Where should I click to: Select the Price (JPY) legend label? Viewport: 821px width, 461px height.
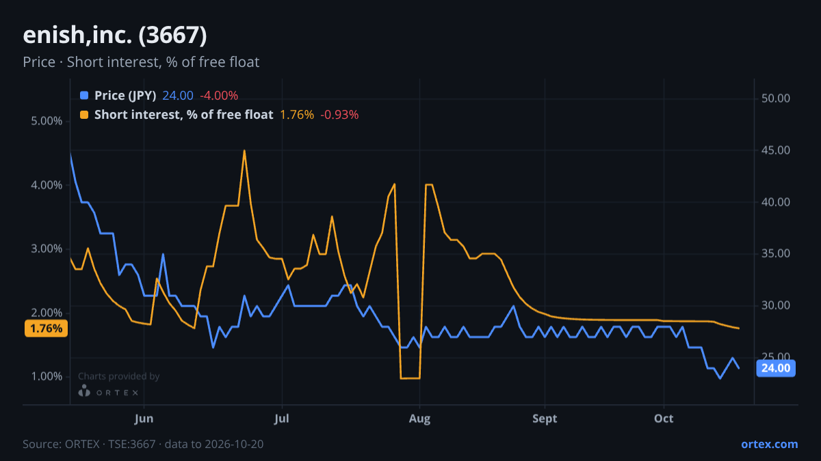click(125, 96)
